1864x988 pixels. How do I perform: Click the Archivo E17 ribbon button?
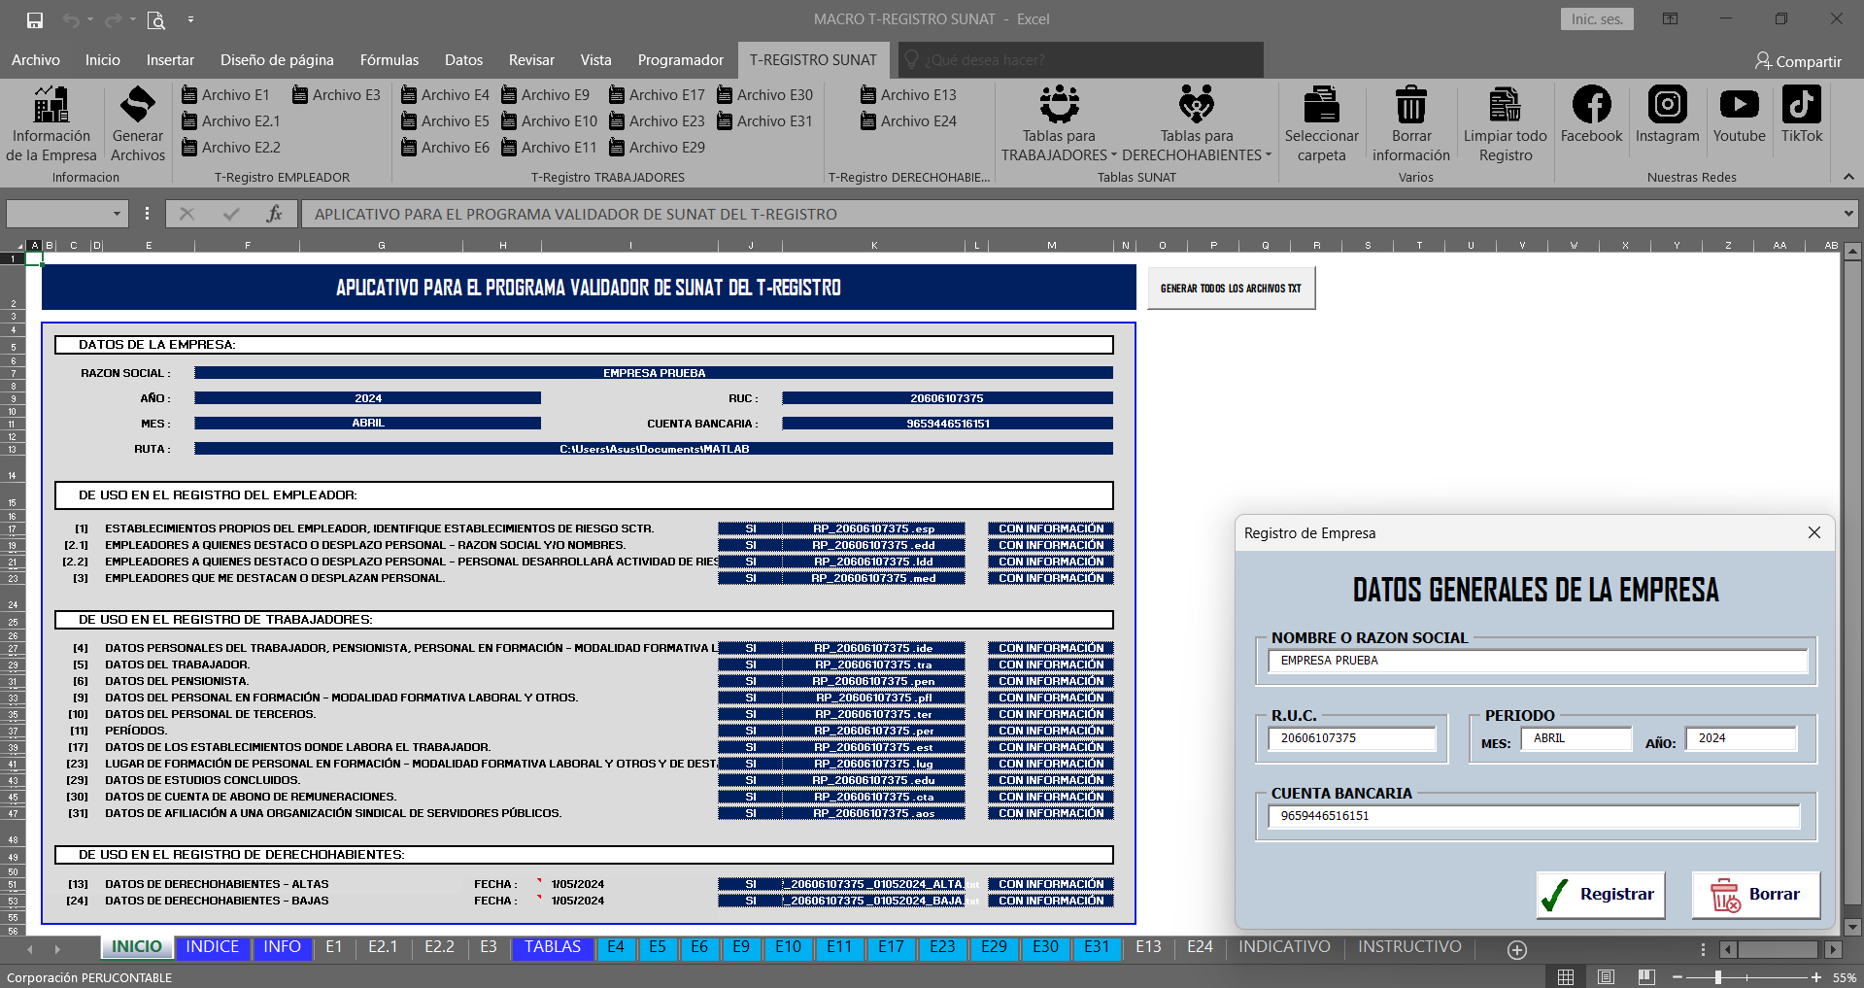pos(657,95)
